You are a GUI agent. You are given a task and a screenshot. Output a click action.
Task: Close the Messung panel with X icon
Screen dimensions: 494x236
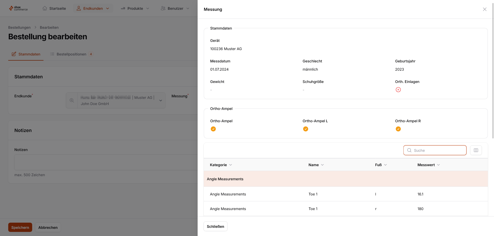[484, 9]
